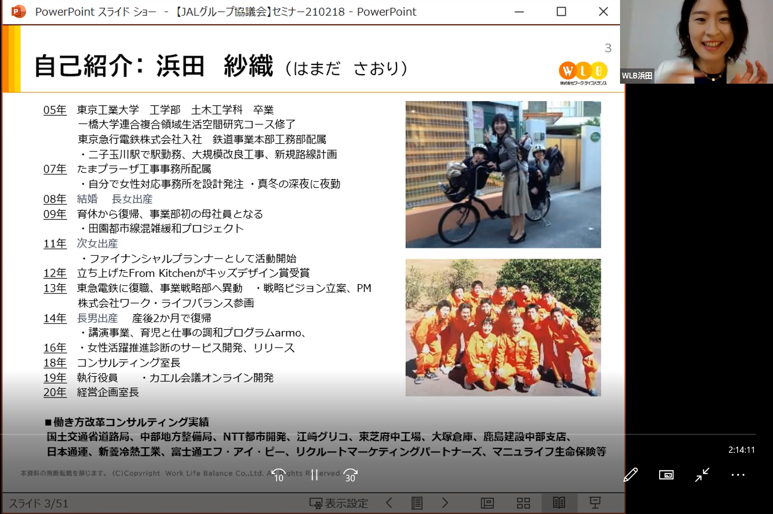Image resolution: width=773 pixels, height=514 pixels.
Task: Minimize the PowerPoint slide show window
Action: 519,11
